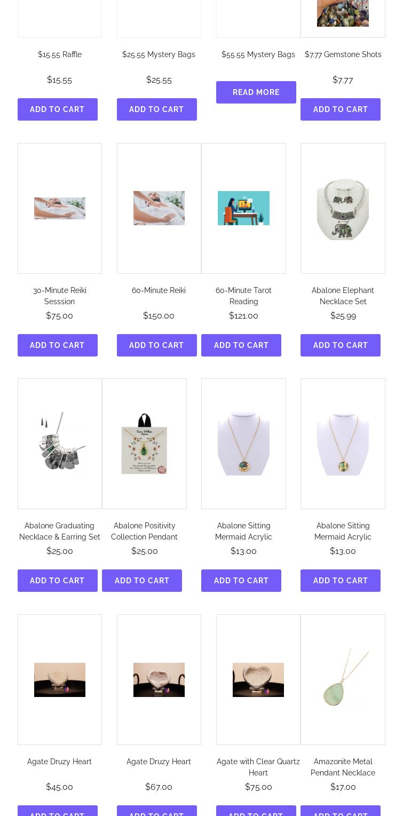Screen dimensions: 419x816
Task: Open the $67.00 Agate Druzy Heart image
Action: (159, 679)
